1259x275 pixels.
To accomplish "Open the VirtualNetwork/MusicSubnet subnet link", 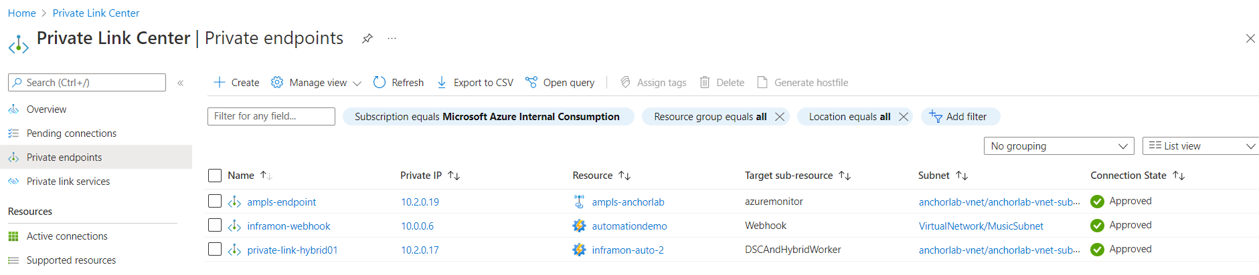I will (x=981, y=226).
